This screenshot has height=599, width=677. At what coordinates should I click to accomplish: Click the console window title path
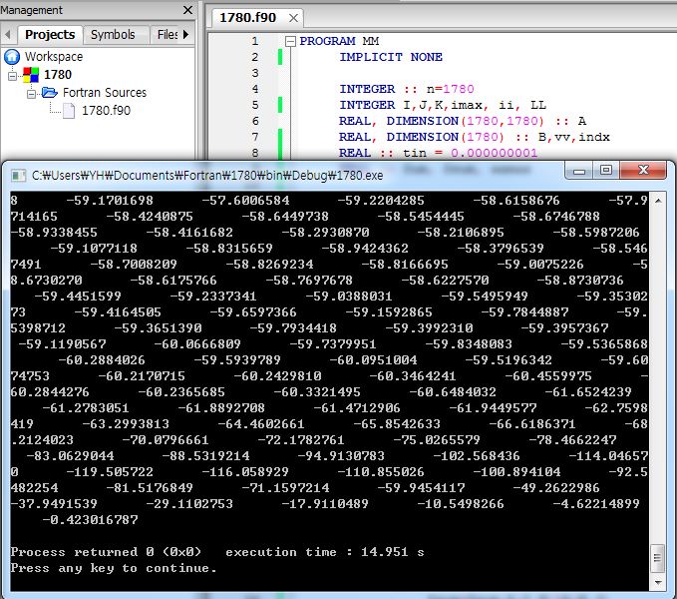(207, 176)
